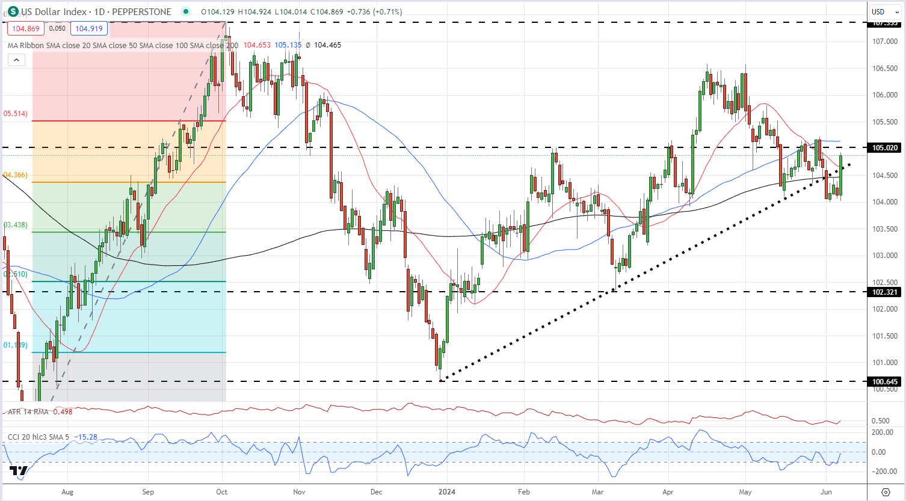Click the Aug label on time axis

click(x=67, y=491)
